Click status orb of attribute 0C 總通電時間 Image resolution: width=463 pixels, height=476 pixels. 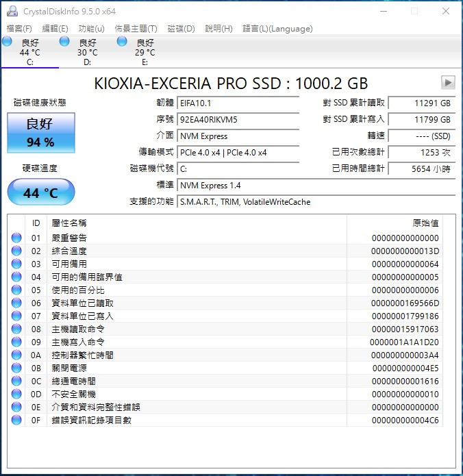[16, 381]
